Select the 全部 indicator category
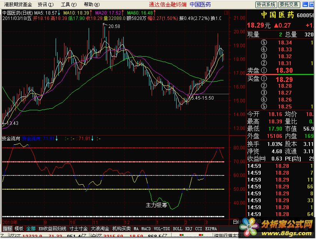This screenshot has height=239, width=316. pyautogui.click(x=31, y=229)
